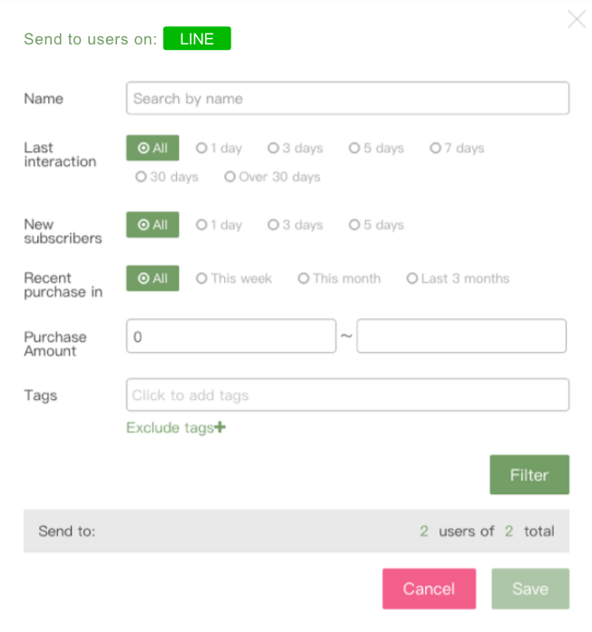The width and height of the screenshot is (592, 632).
Task: Click the Exclude tags plus icon
Action: pos(220,427)
